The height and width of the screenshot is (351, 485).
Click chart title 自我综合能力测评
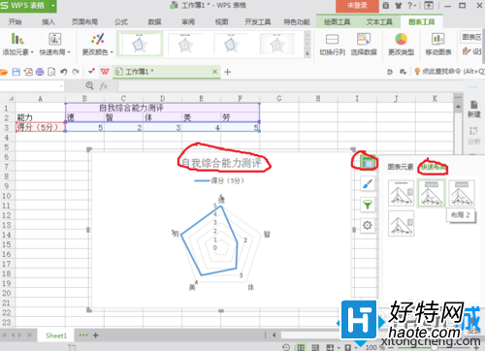(x=221, y=163)
